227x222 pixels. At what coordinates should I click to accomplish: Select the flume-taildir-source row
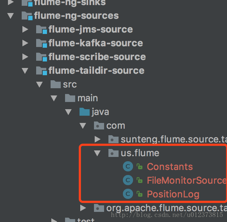point(113,71)
